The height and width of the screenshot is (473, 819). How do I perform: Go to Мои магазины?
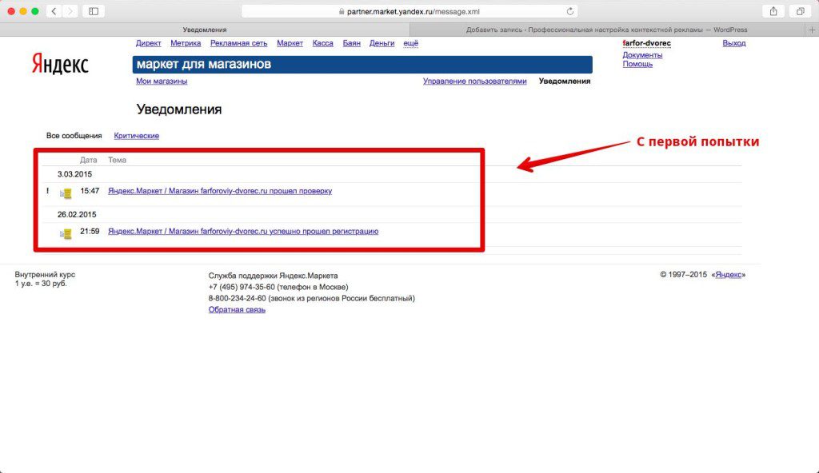point(162,81)
